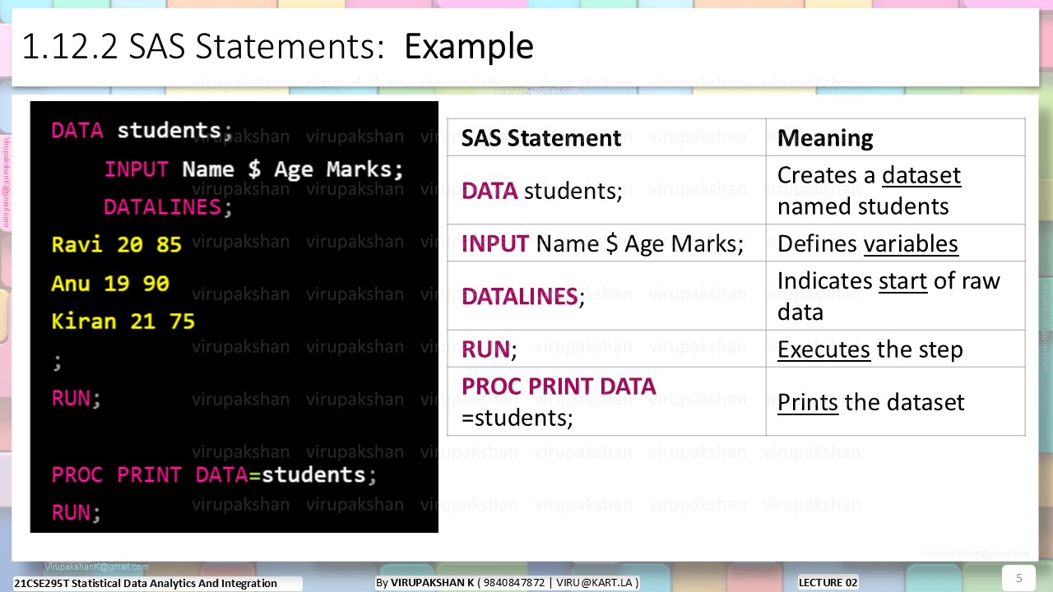Click table cell 'INPUT Name $ Age Marks;'

[606, 243]
